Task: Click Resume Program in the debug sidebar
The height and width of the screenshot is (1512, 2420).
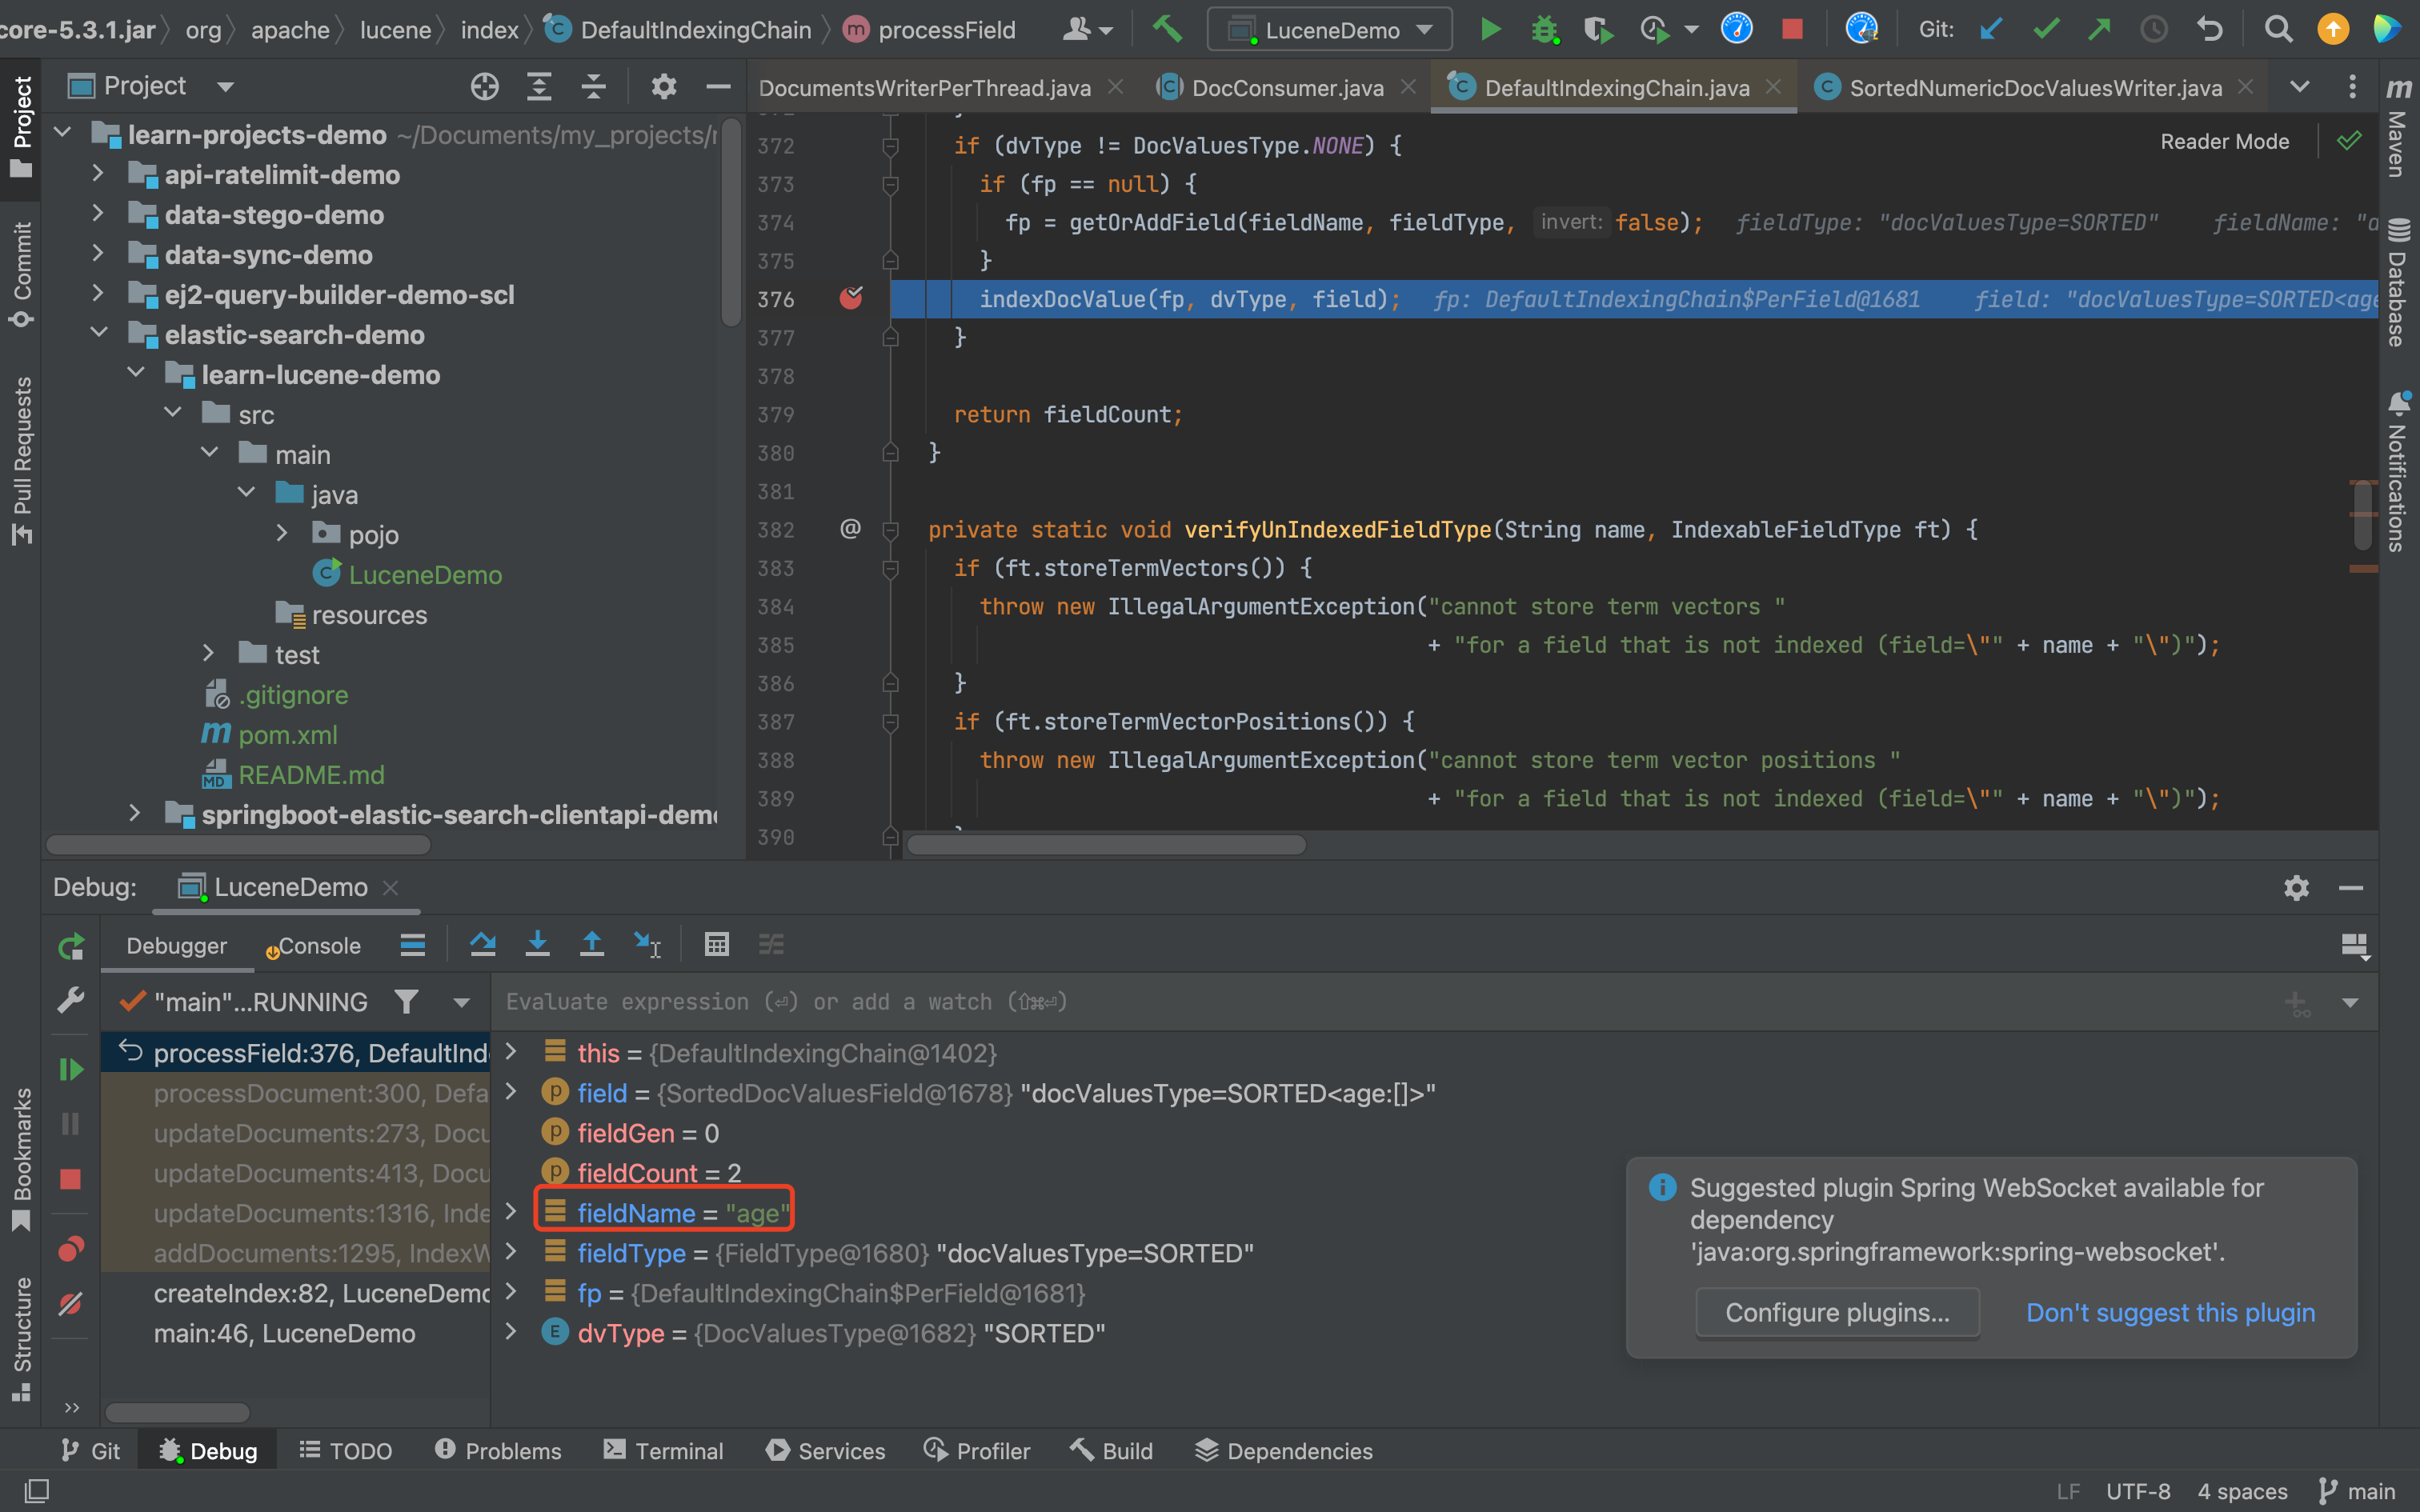Action: 71,1069
